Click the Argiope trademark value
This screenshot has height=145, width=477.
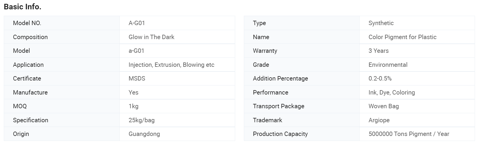[379, 120]
